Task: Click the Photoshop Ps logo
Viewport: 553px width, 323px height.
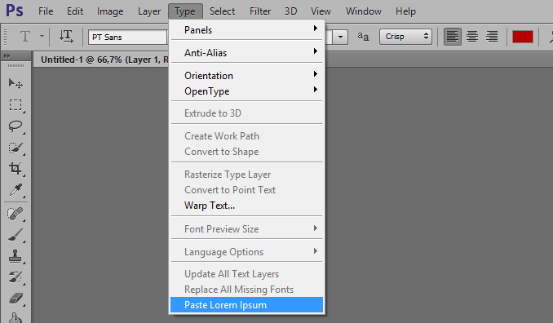Action: tap(15, 11)
